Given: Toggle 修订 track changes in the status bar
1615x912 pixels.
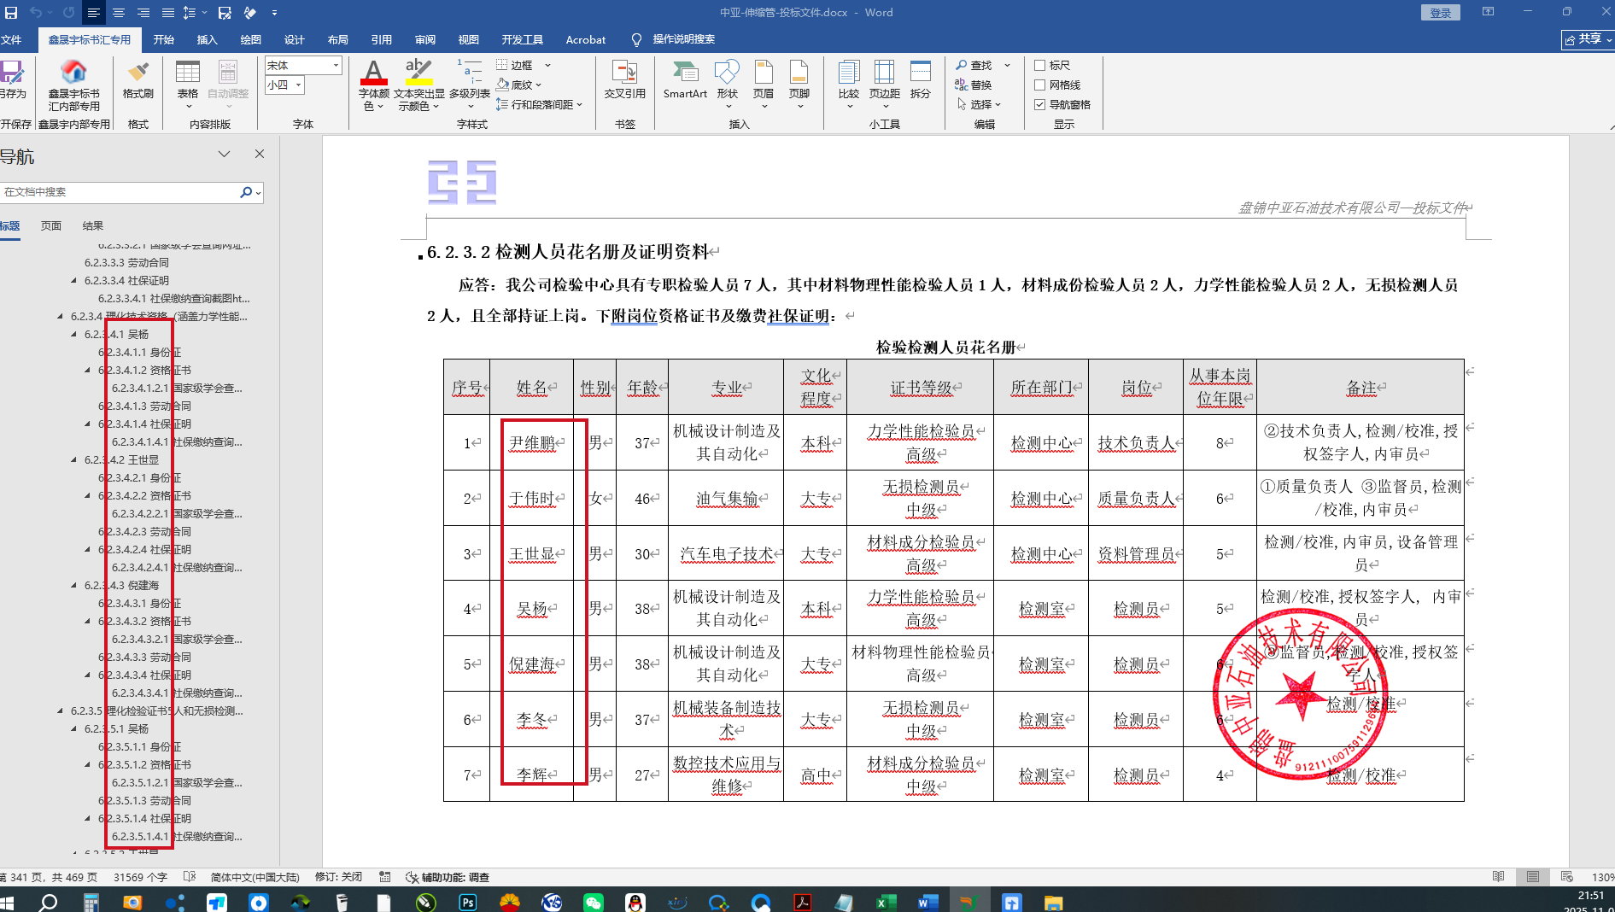Looking at the screenshot, I should 338,877.
